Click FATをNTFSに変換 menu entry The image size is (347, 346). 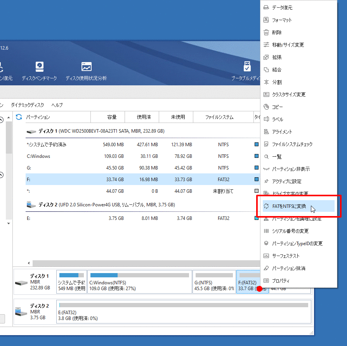[x=289, y=206]
